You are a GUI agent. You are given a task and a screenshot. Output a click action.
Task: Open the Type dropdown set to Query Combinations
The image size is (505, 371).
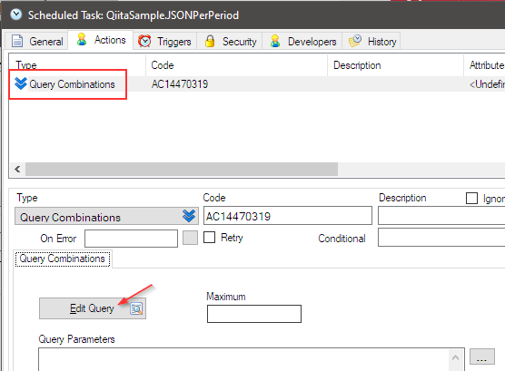tap(106, 216)
